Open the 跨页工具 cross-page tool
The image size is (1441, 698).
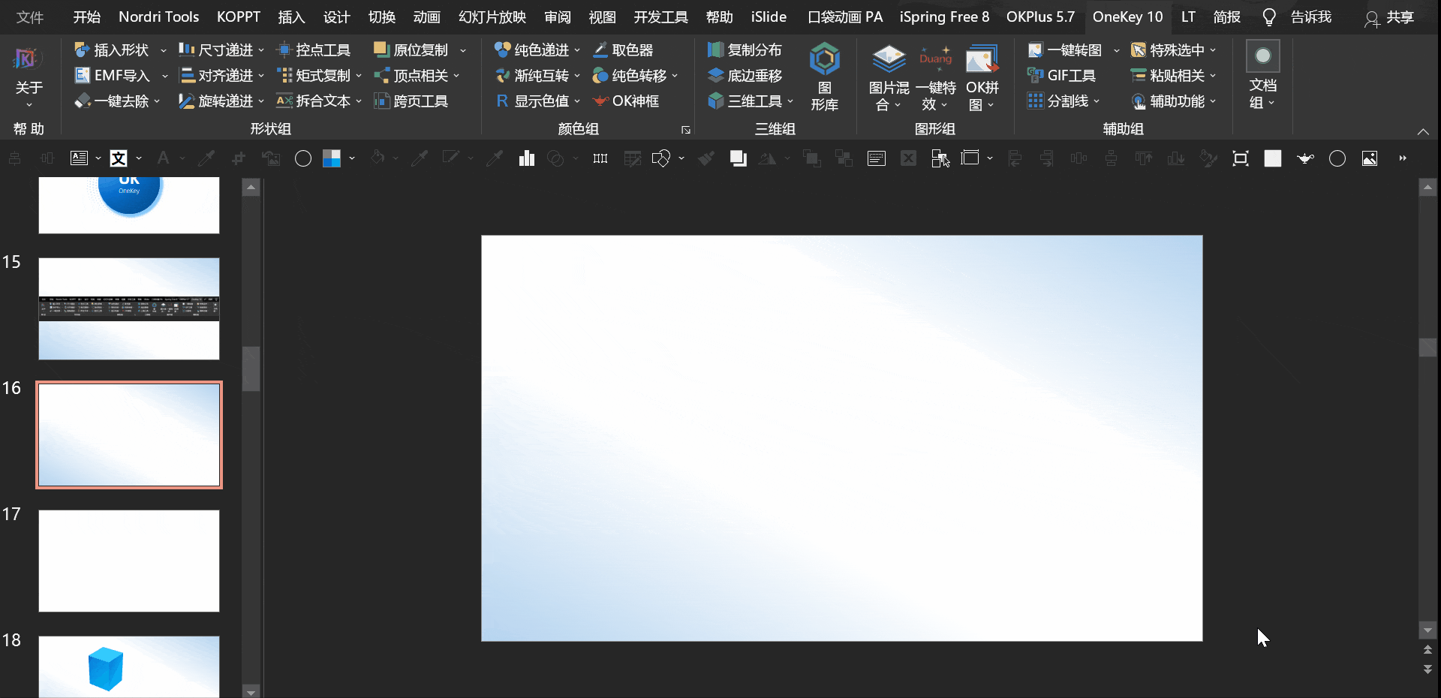click(411, 101)
